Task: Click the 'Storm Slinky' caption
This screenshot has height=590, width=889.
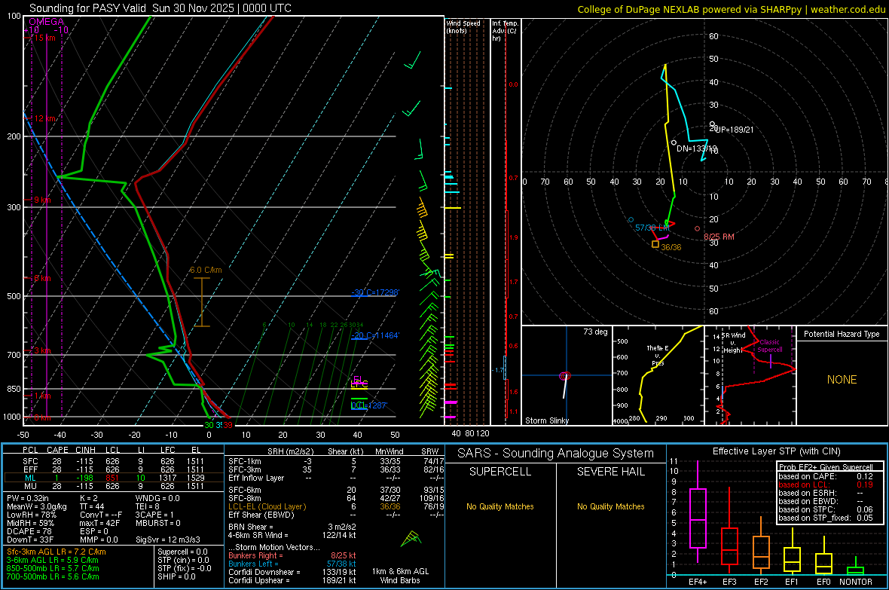Action: tap(546, 420)
